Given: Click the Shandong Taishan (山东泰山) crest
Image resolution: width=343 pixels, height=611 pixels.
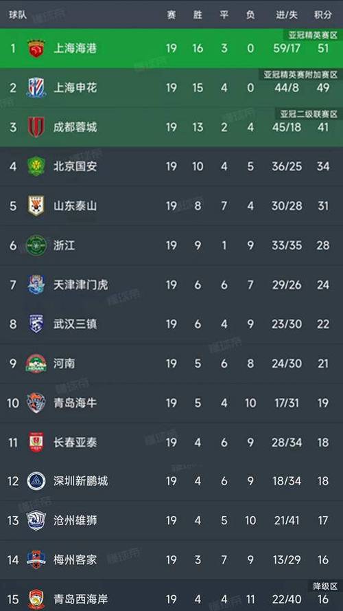Looking at the screenshot, I should [36, 205].
